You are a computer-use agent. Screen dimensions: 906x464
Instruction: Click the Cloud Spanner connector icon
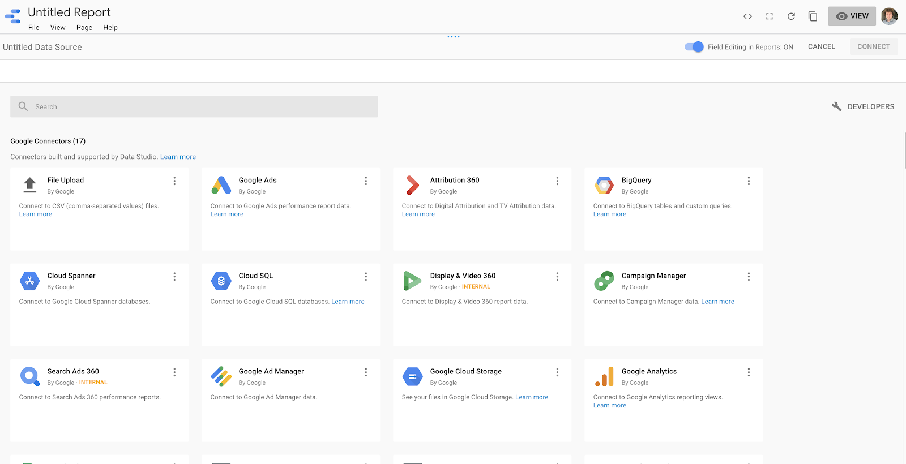click(30, 281)
